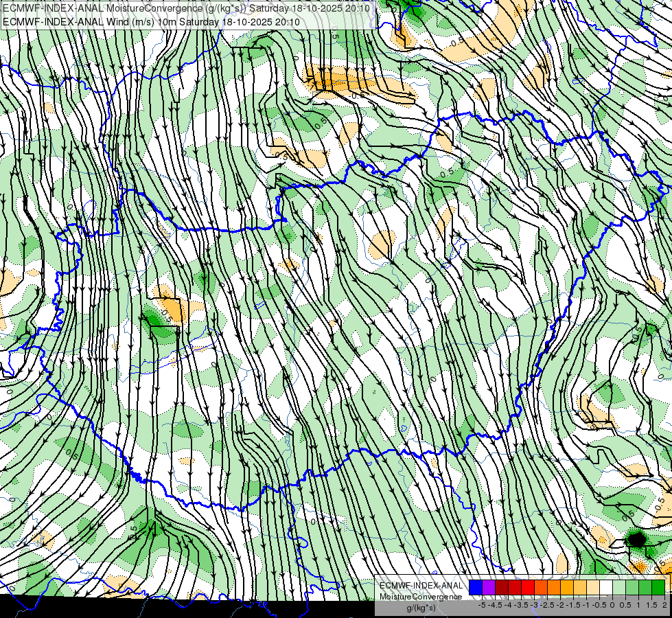This screenshot has height=618, width=672.
Task: Click the dark maroon-red legend swatch
Action: tap(502, 587)
